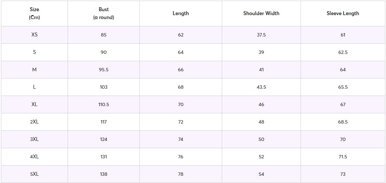Select sleeve length 68.5 in 2XL row
This screenshot has height=183, width=386.
343,122
